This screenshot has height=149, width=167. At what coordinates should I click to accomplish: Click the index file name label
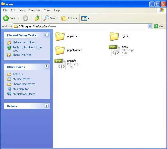click(125, 47)
